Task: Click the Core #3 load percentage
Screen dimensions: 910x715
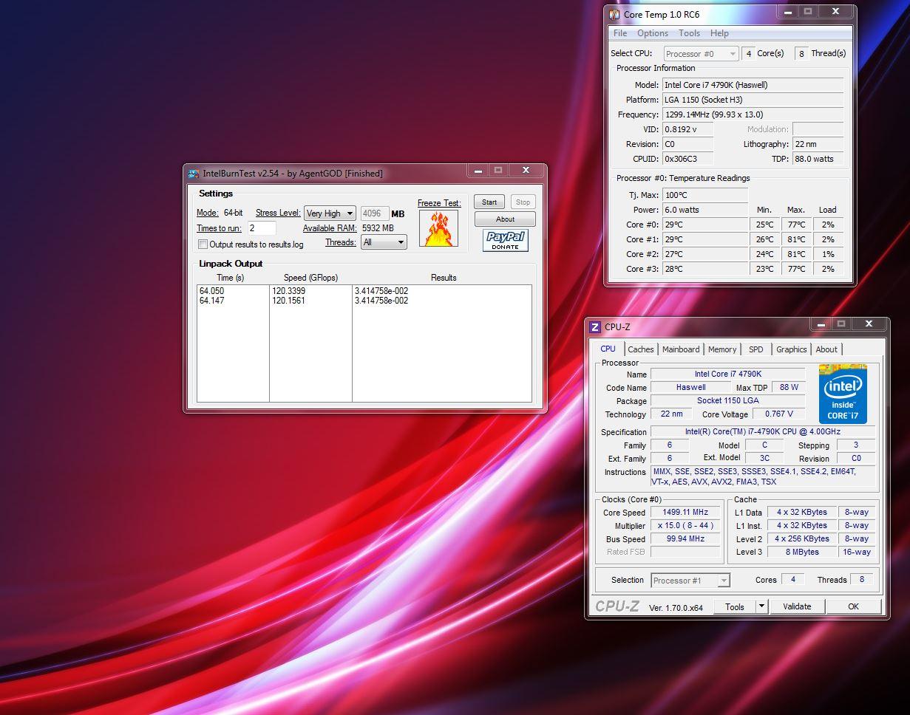Action: (x=828, y=269)
